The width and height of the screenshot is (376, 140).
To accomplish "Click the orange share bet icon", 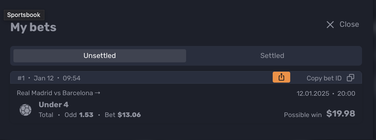I will tap(281, 77).
